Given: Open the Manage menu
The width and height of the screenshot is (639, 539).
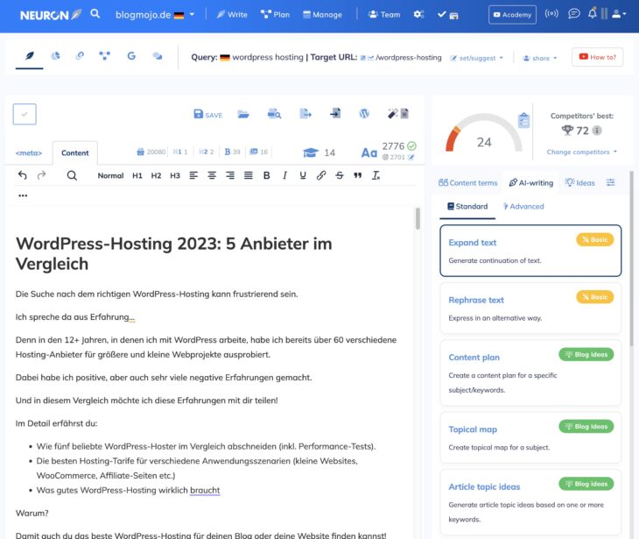Looking at the screenshot, I should click(x=322, y=15).
